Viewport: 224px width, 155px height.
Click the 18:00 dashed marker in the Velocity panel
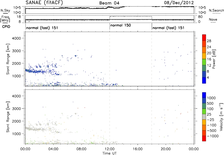tap(152, 117)
